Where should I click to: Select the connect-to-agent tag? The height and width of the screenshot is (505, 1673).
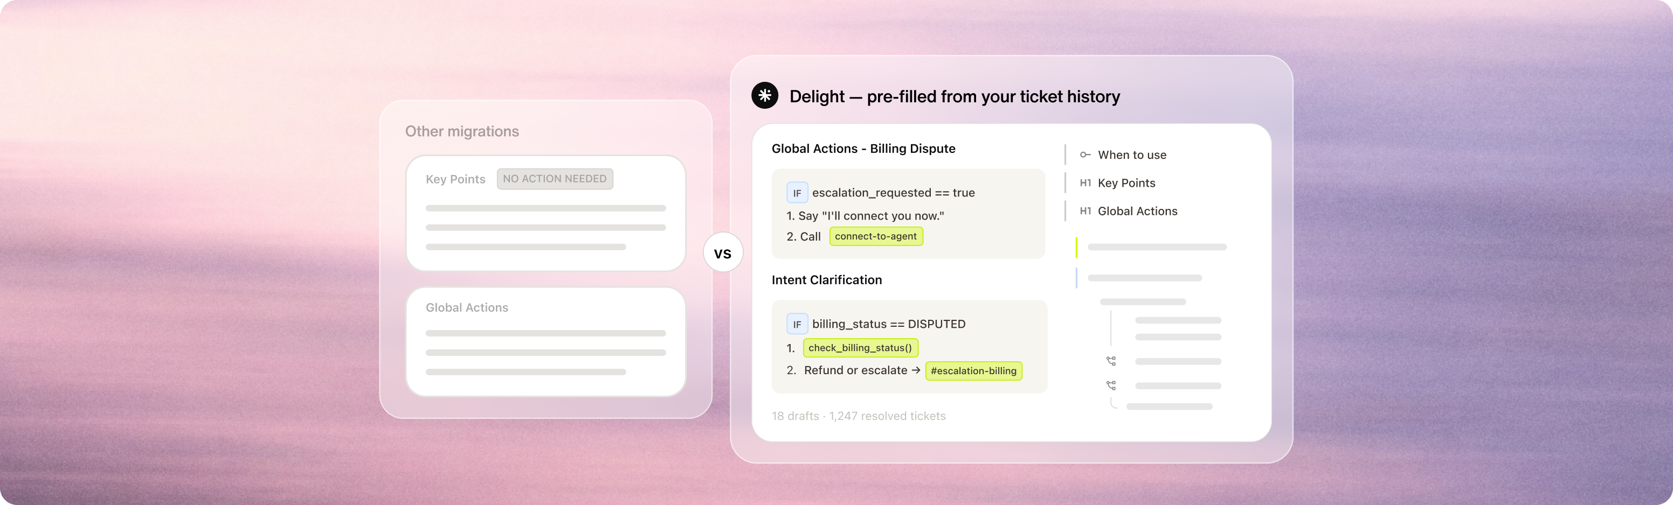coord(875,236)
